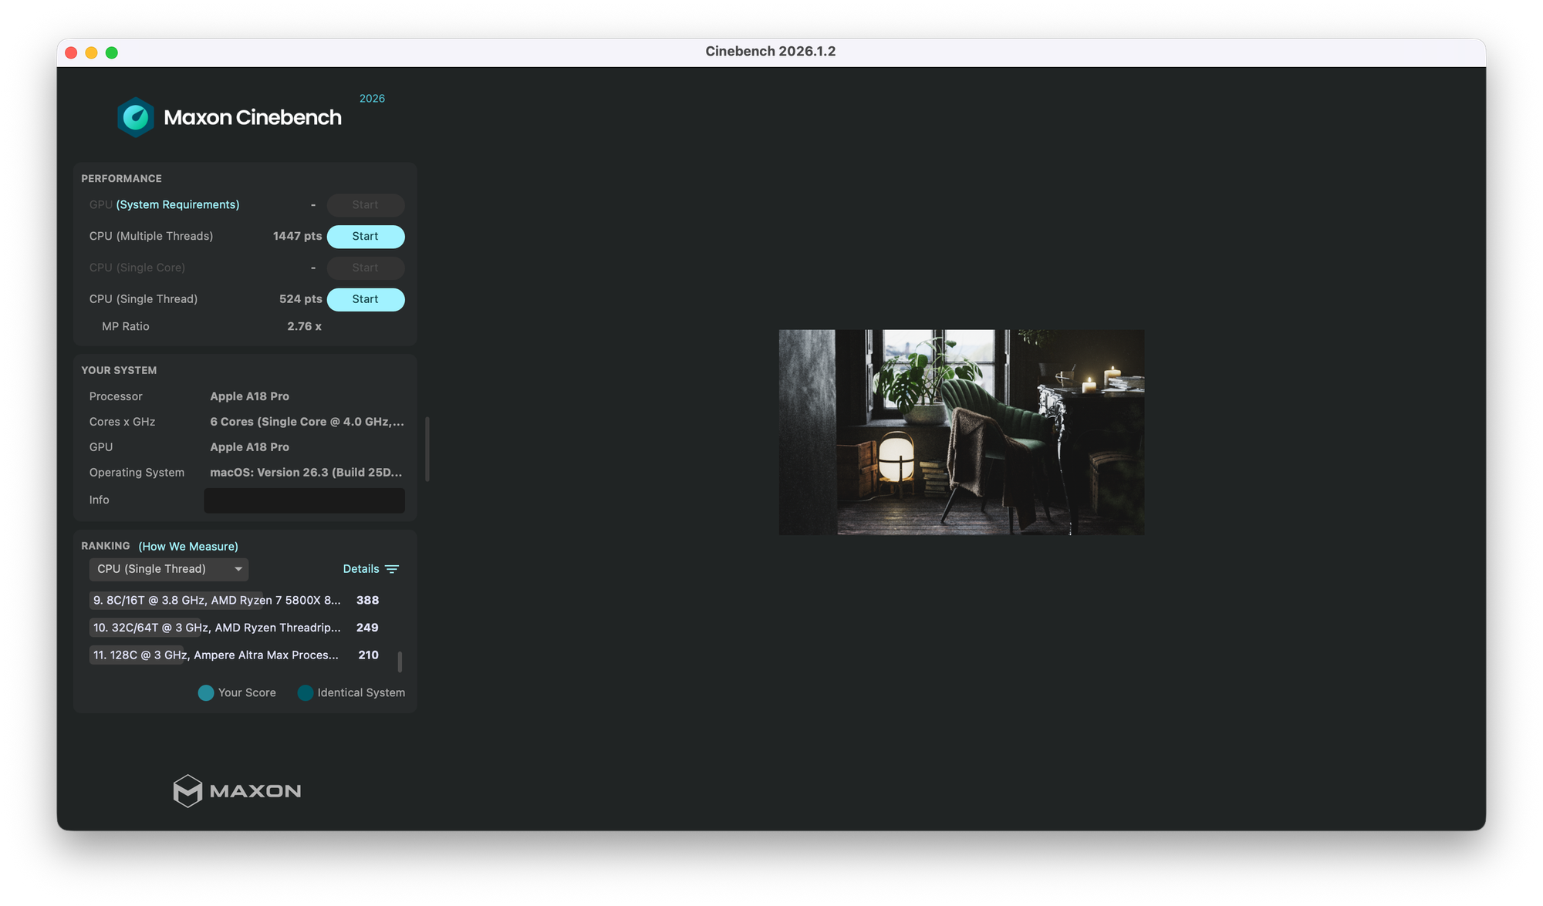Start the CPU (Multiple Threads) benchmark
The image size is (1543, 906).
pyautogui.click(x=366, y=237)
